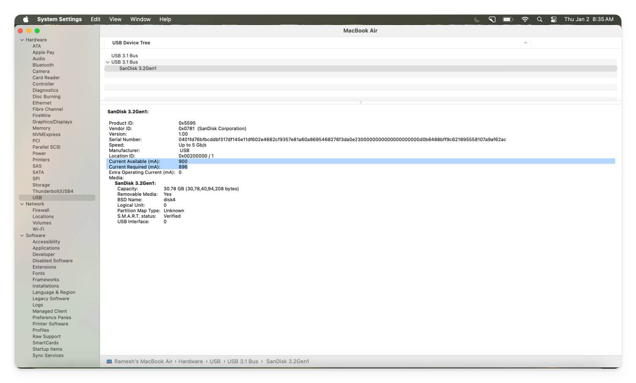This screenshot has height=383, width=636.
Task: Select the USB item in the sidebar
Action: [57, 197]
